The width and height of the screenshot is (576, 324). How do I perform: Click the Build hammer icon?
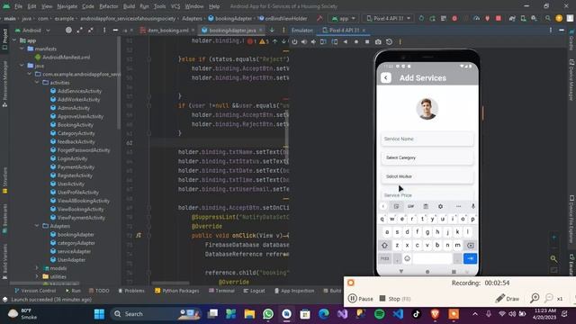(x=319, y=18)
